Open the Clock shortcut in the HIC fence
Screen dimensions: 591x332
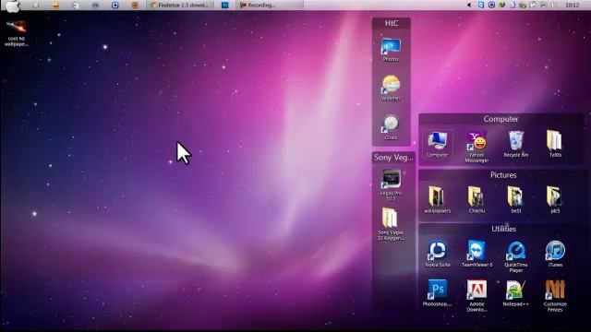coord(391,127)
